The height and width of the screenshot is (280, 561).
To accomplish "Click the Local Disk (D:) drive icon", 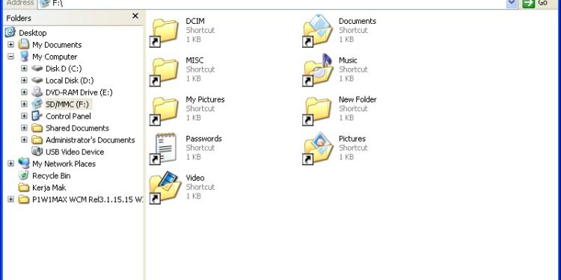I will pos(37,81).
